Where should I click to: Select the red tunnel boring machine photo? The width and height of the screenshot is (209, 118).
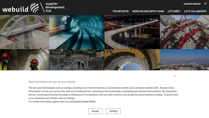pos(184,32)
